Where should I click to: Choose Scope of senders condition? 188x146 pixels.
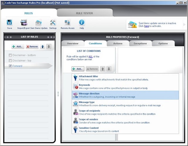[x=125, y=121]
